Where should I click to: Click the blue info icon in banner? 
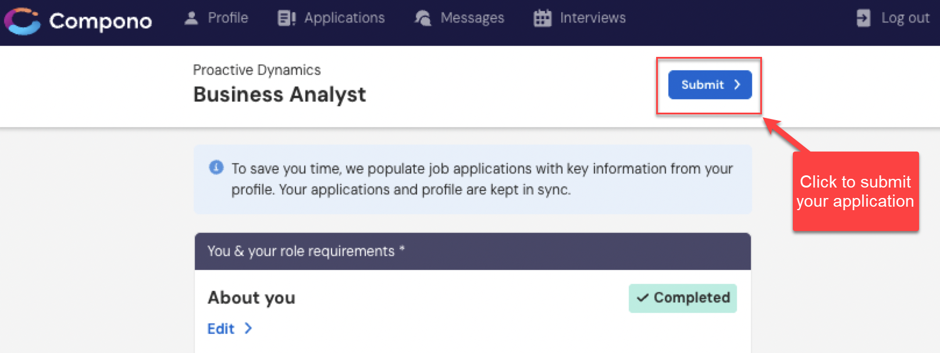[x=216, y=168]
